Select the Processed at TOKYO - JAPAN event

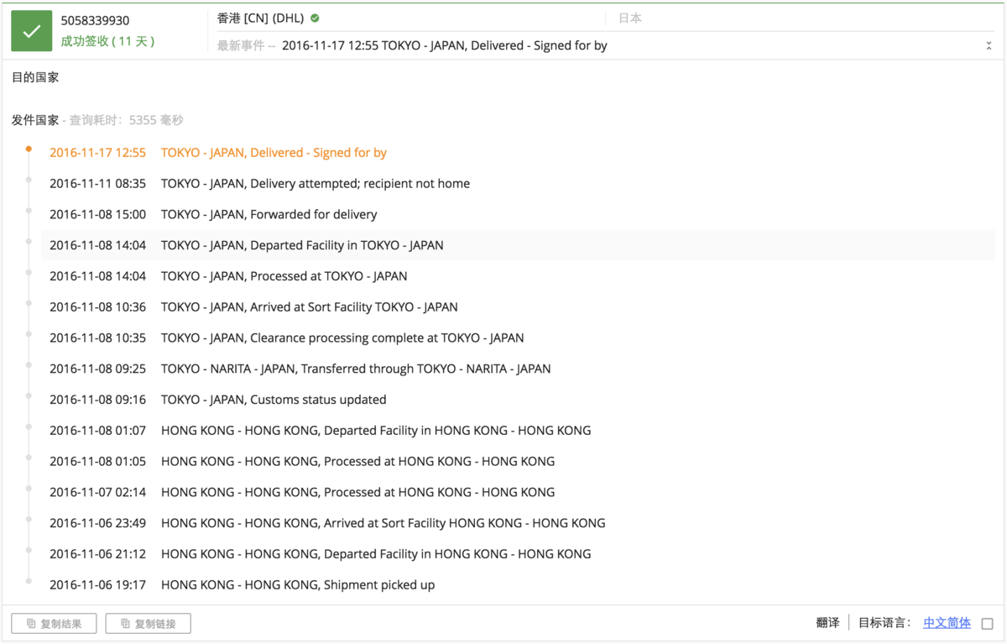[518, 276]
